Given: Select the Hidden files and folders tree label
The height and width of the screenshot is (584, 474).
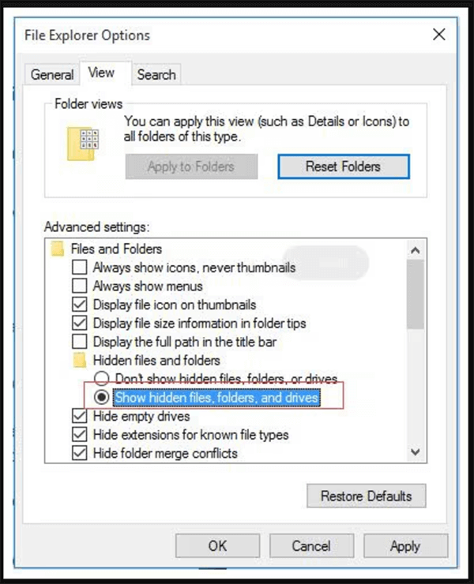Looking at the screenshot, I should [x=156, y=360].
